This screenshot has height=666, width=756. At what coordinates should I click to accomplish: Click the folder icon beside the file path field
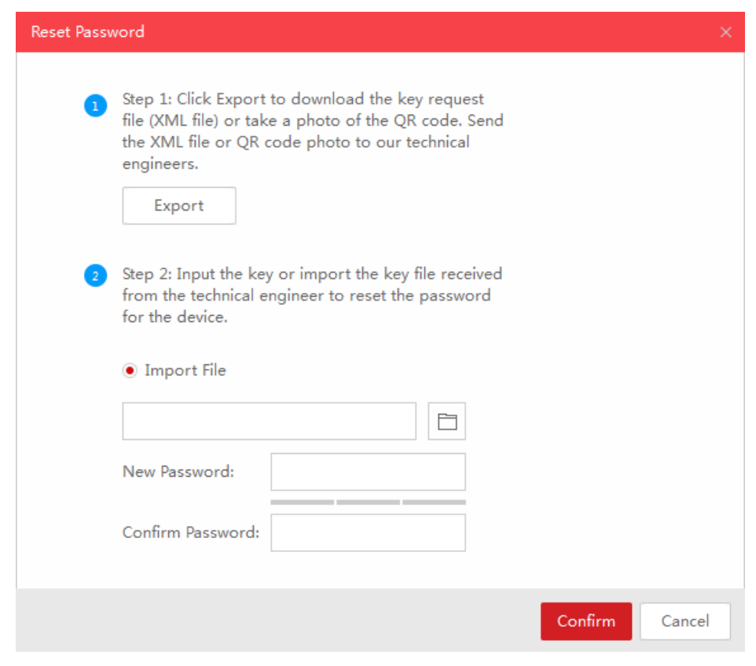[446, 421]
